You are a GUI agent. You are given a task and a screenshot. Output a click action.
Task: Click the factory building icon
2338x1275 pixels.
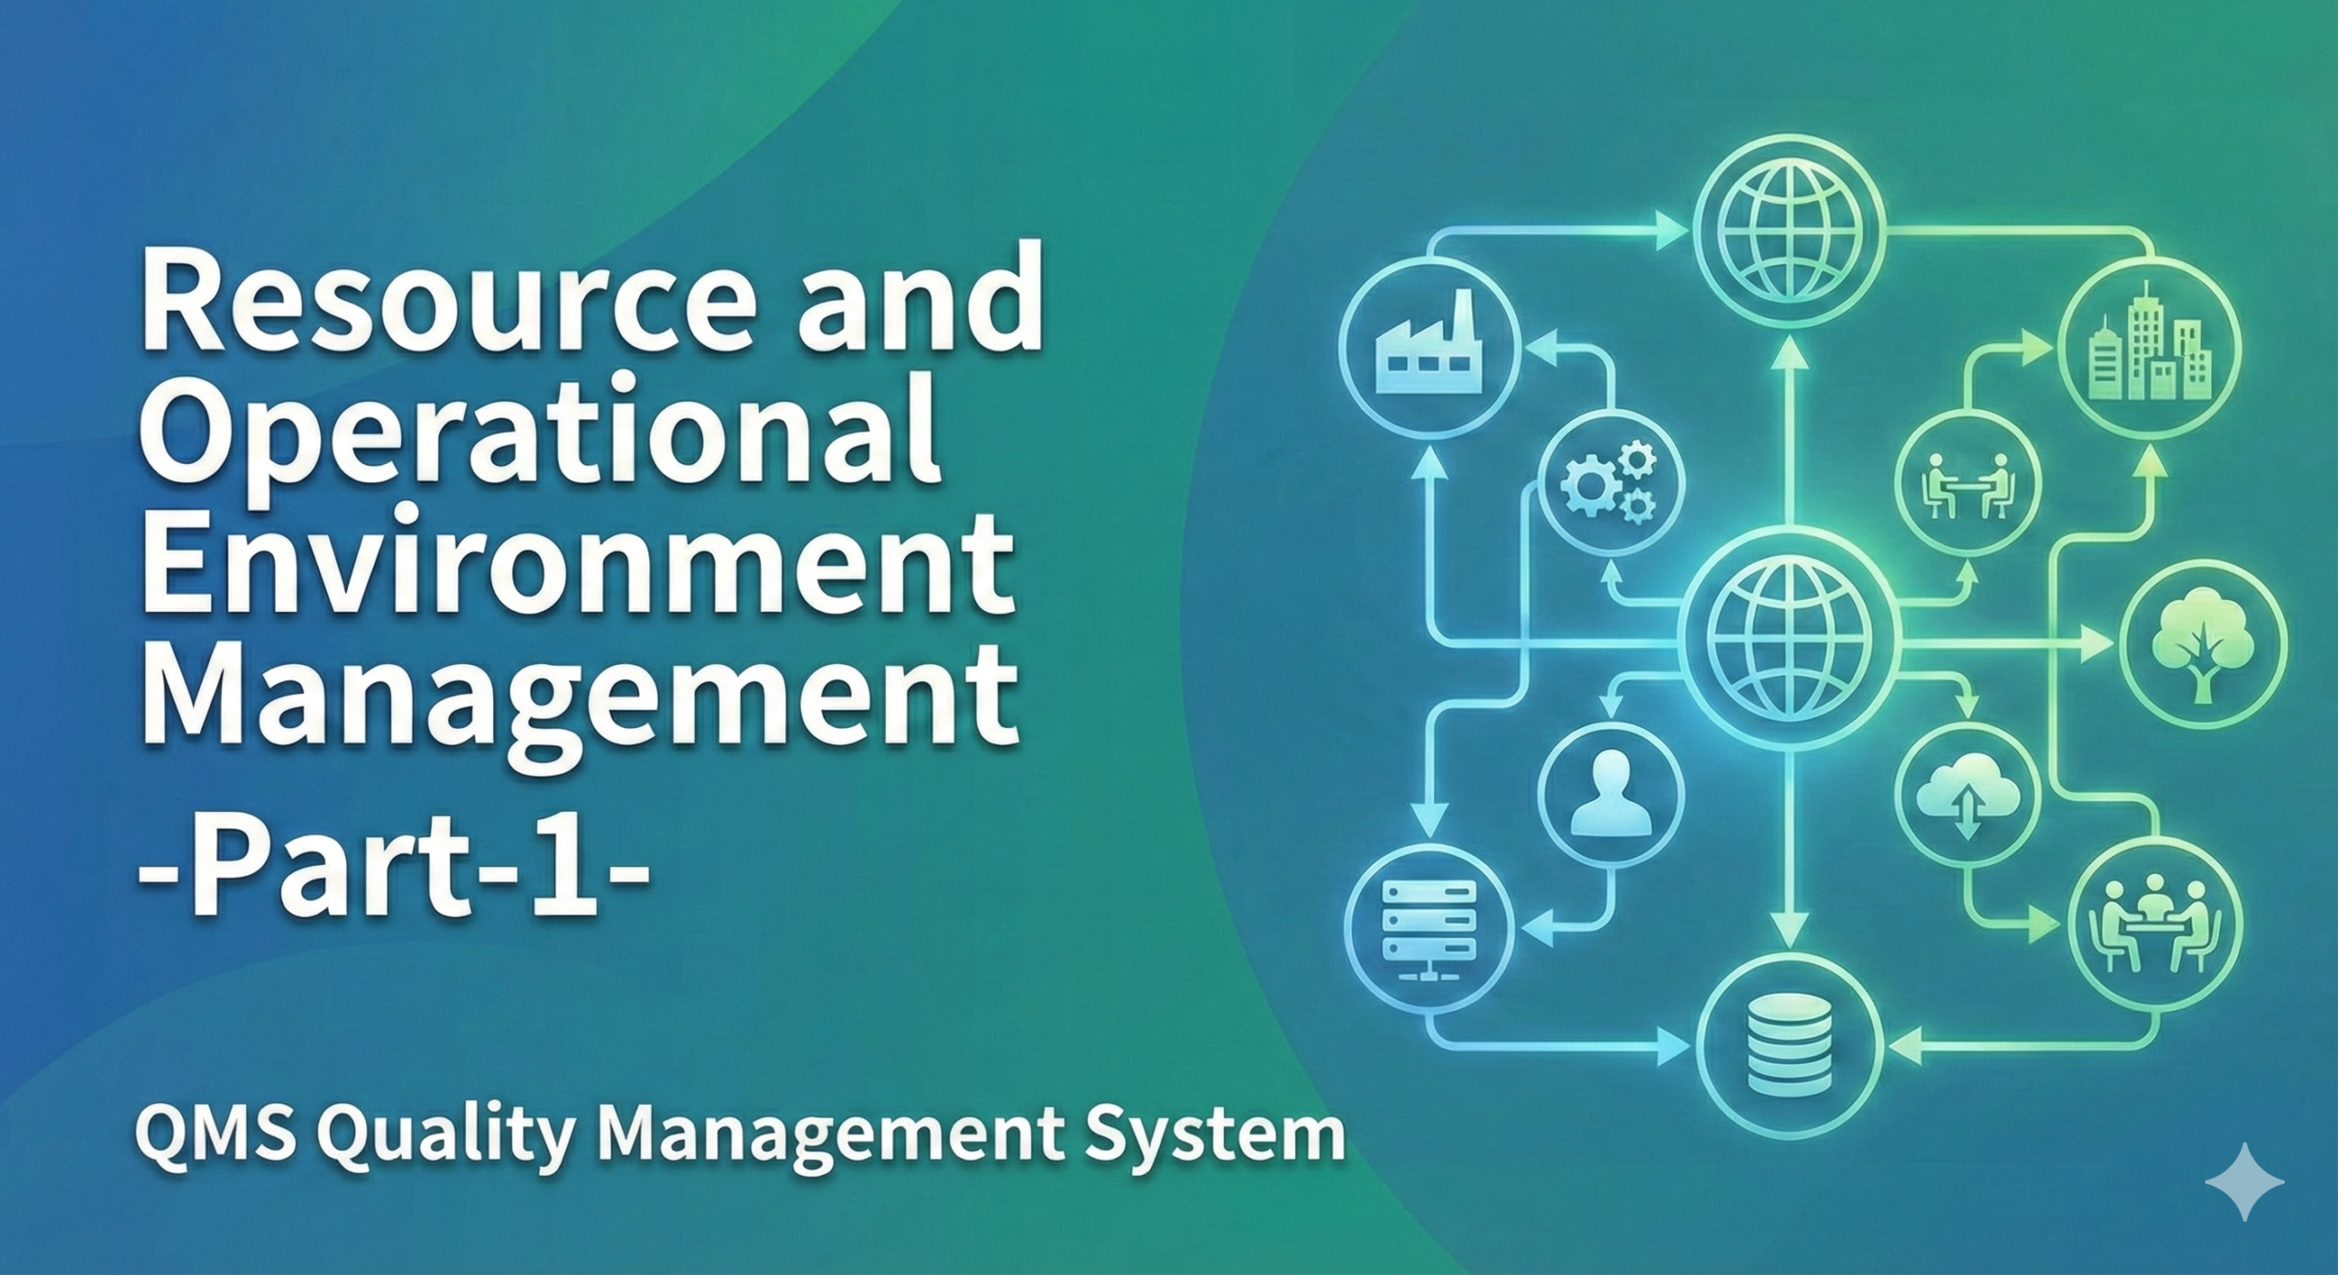(1428, 344)
